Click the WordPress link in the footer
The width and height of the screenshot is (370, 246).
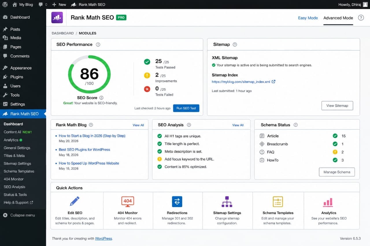point(103,239)
